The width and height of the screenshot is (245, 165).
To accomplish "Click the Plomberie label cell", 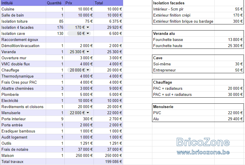I will click(x=23, y=95).
